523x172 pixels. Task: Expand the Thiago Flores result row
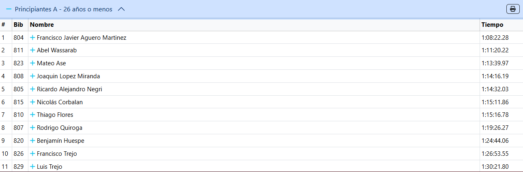[32, 115]
